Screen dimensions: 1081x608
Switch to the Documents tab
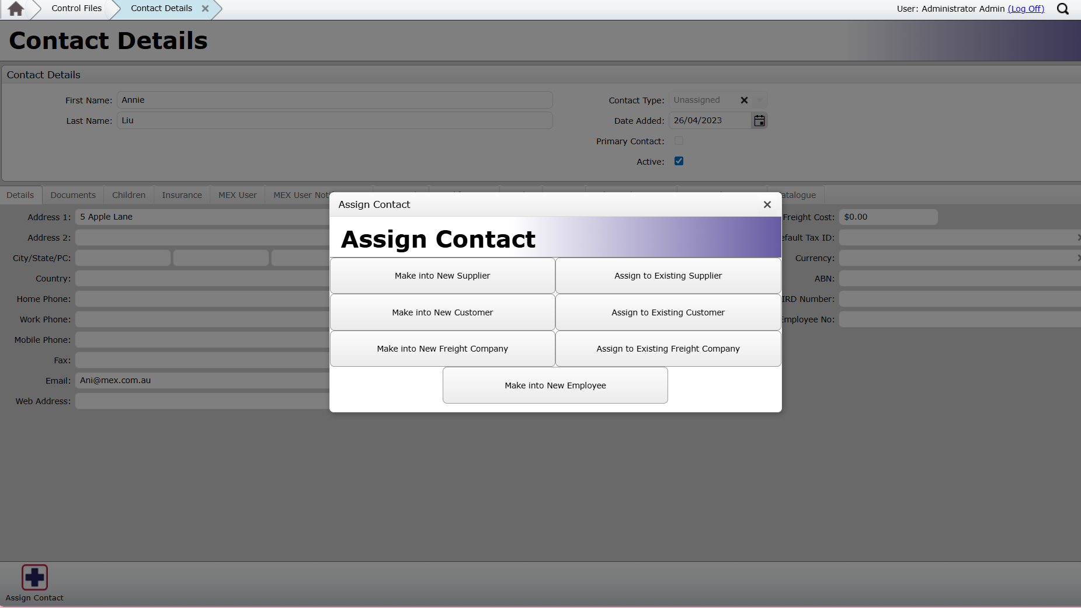pyautogui.click(x=73, y=195)
